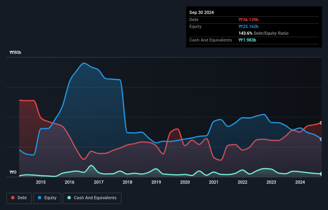Click the ₩36.139b debt value
This screenshot has width=328, height=210.
coord(248,20)
